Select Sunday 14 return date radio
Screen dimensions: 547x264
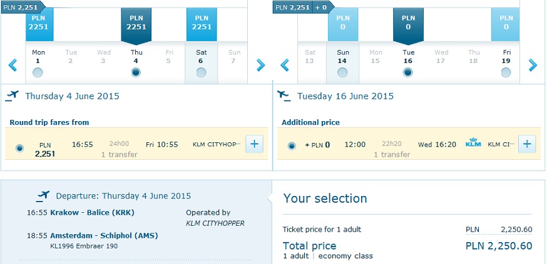coord(342,72)
